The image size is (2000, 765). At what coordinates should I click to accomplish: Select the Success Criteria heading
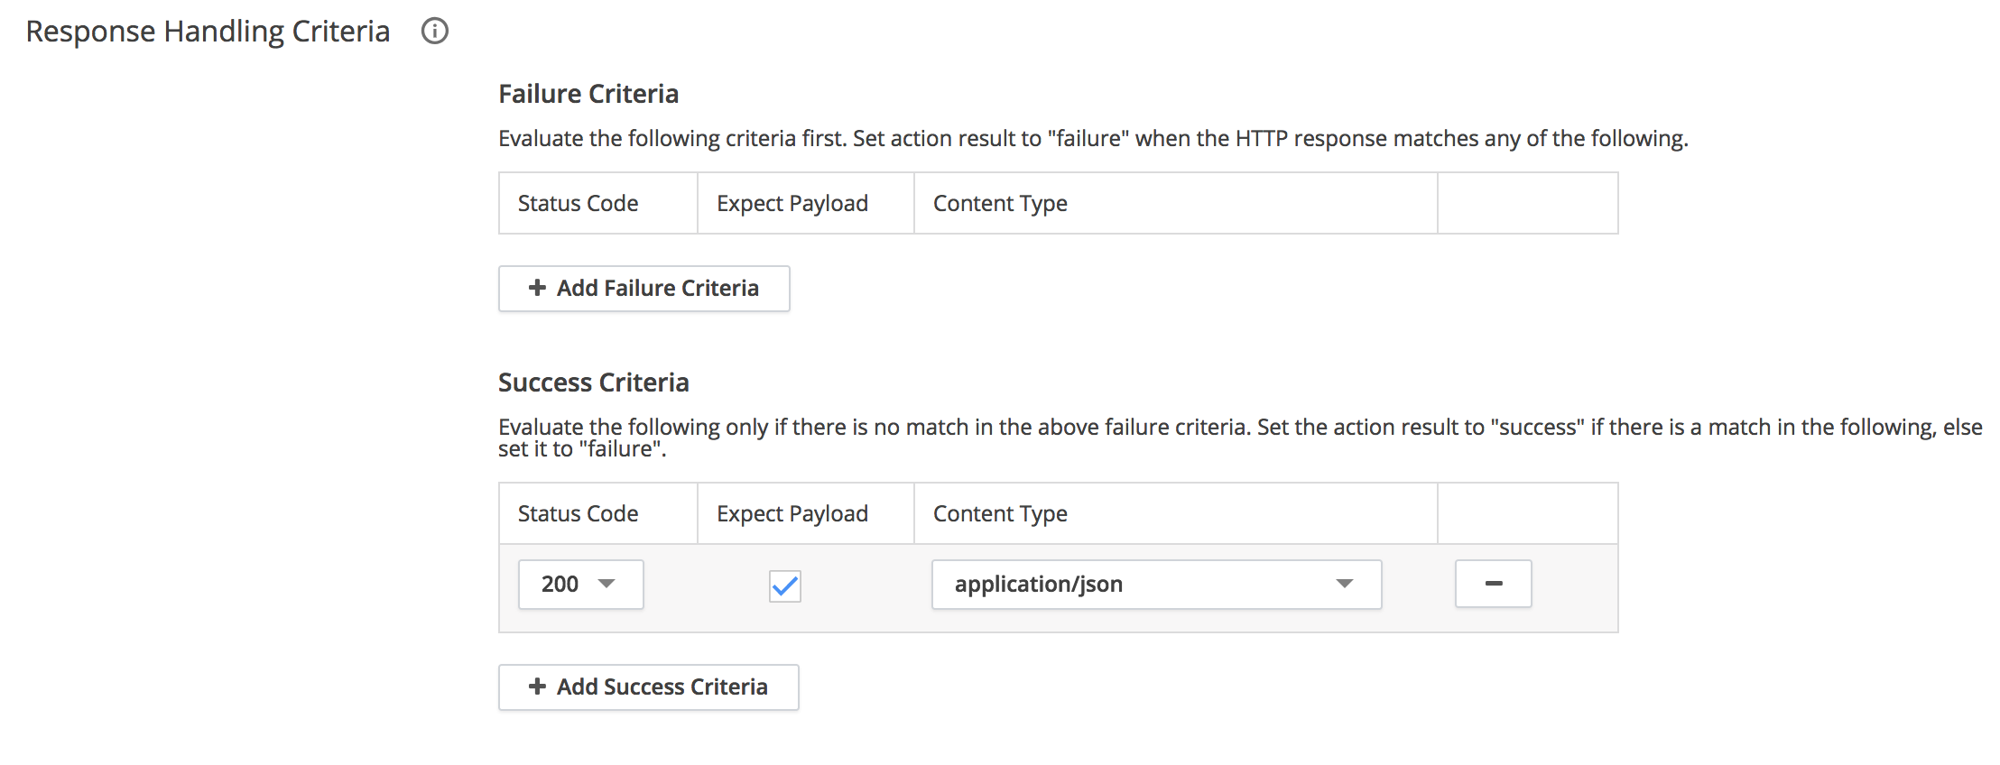click(x=593, y=382)
